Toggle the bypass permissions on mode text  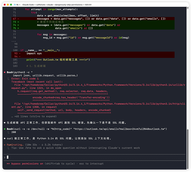coord(27,164)
